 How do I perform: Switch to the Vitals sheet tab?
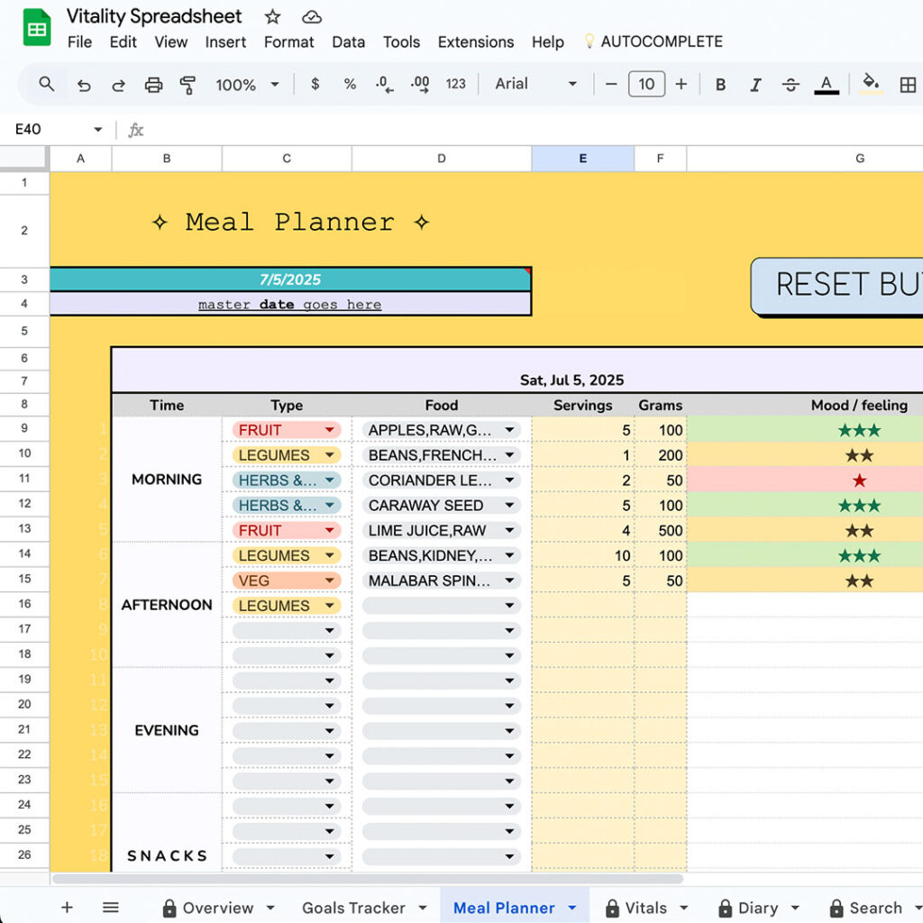click(637, 908)
